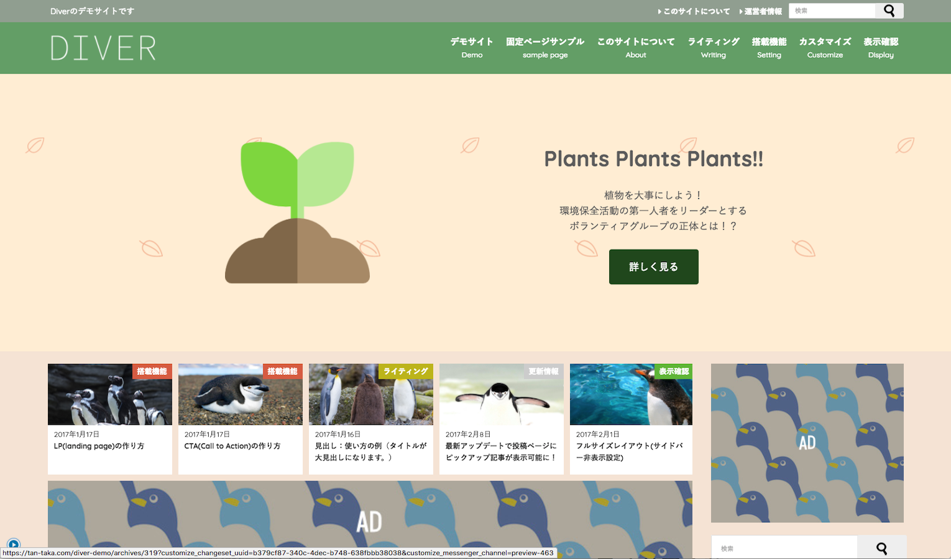Viewport: 951px width, 559px height.
Task: Click the sidebar penguin AD banner
Action: pos(807,443)
